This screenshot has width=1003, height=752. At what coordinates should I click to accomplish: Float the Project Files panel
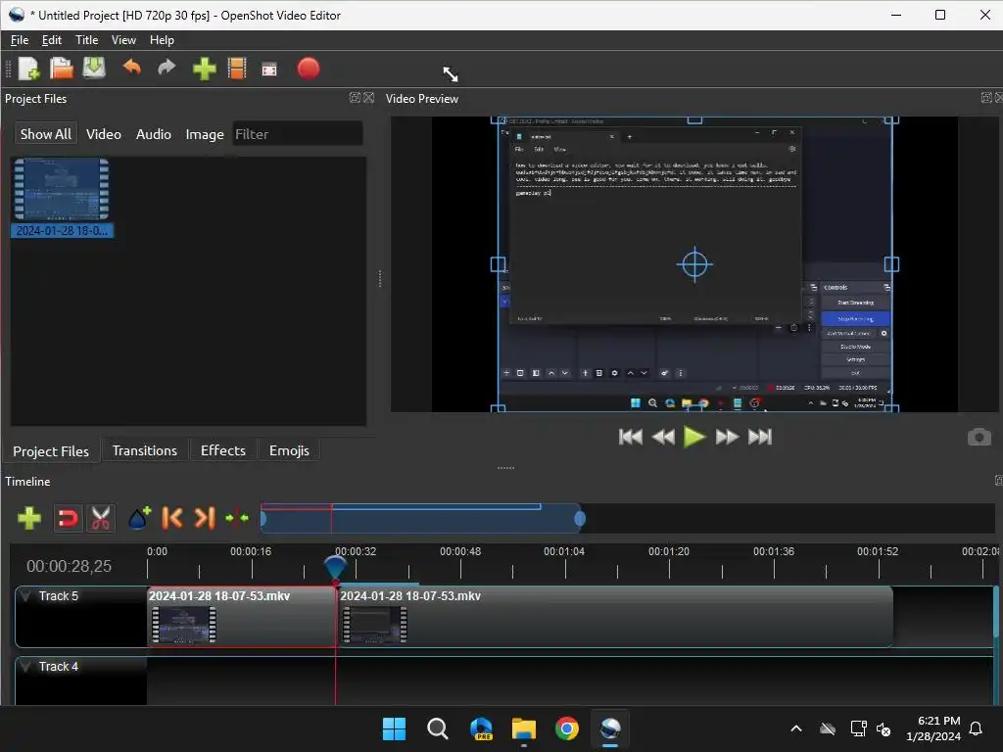[355, 98]
